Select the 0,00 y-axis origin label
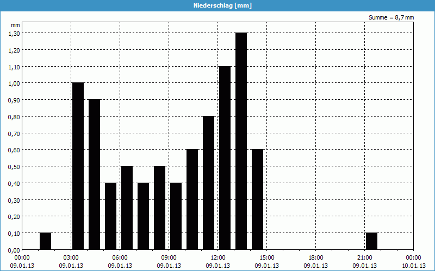The image size is (435, 271). 14,250
